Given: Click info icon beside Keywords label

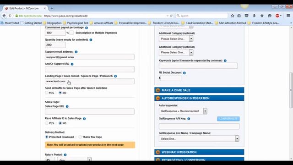Looking at the screenshot, I should click(x=225, y=60).
